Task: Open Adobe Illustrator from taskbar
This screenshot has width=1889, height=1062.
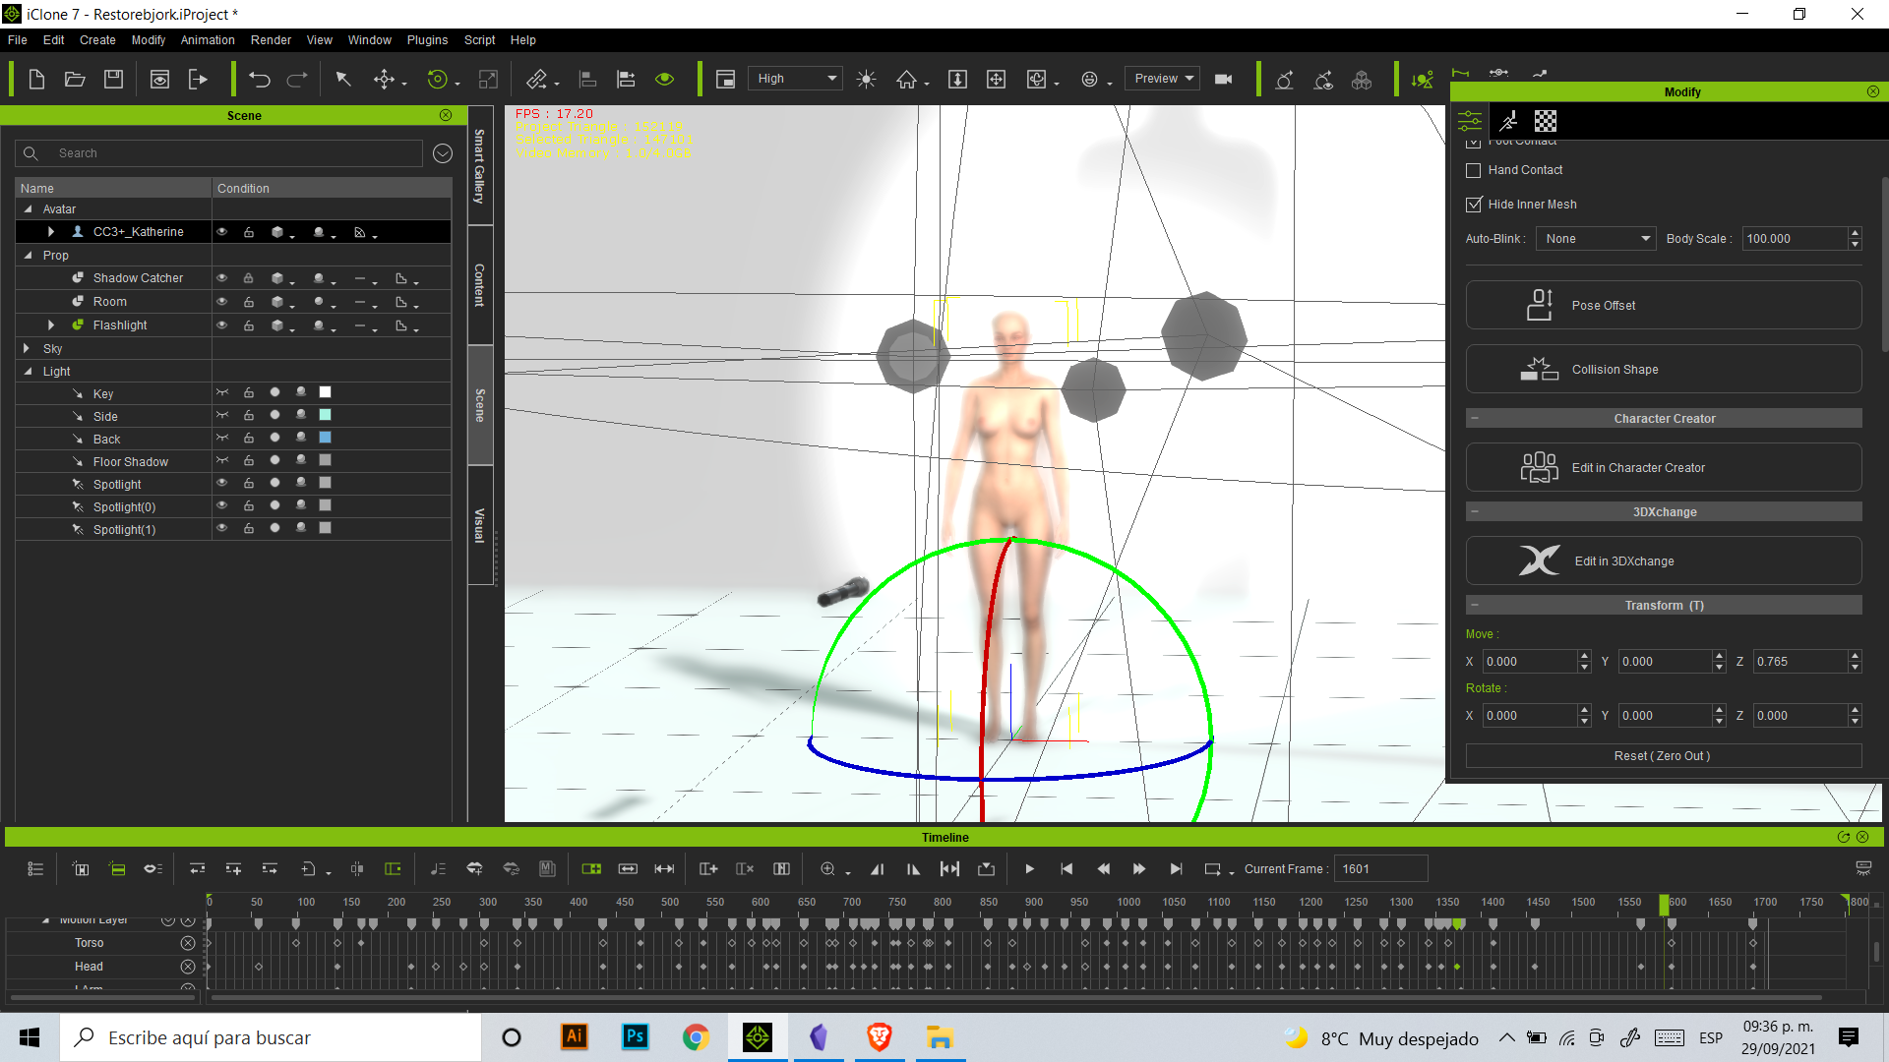Action: pyautogui.click(x=575, y=1037)
